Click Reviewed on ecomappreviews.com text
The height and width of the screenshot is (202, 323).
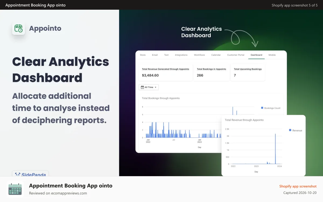[58, 193]
